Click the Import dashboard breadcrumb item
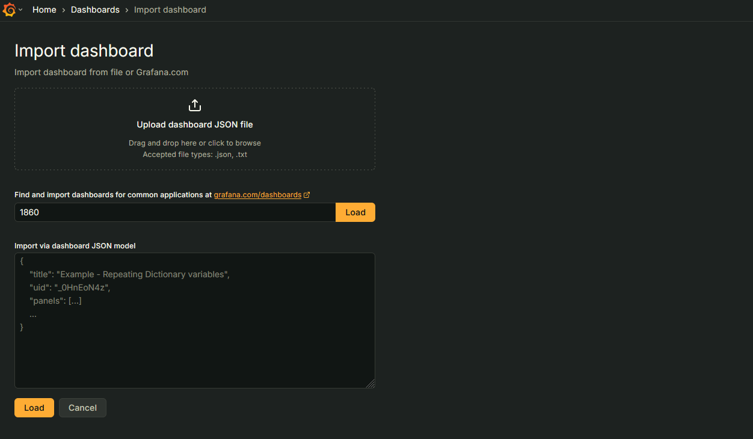This screenshot has height=439, width=753. 170,10
